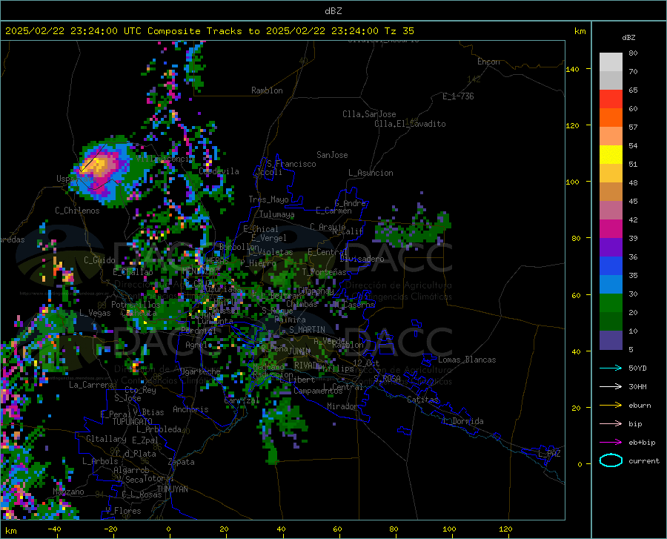The image size is (667, 539).
Task: Click the dBZ heading above the color legend
Action: pos(628,37)
